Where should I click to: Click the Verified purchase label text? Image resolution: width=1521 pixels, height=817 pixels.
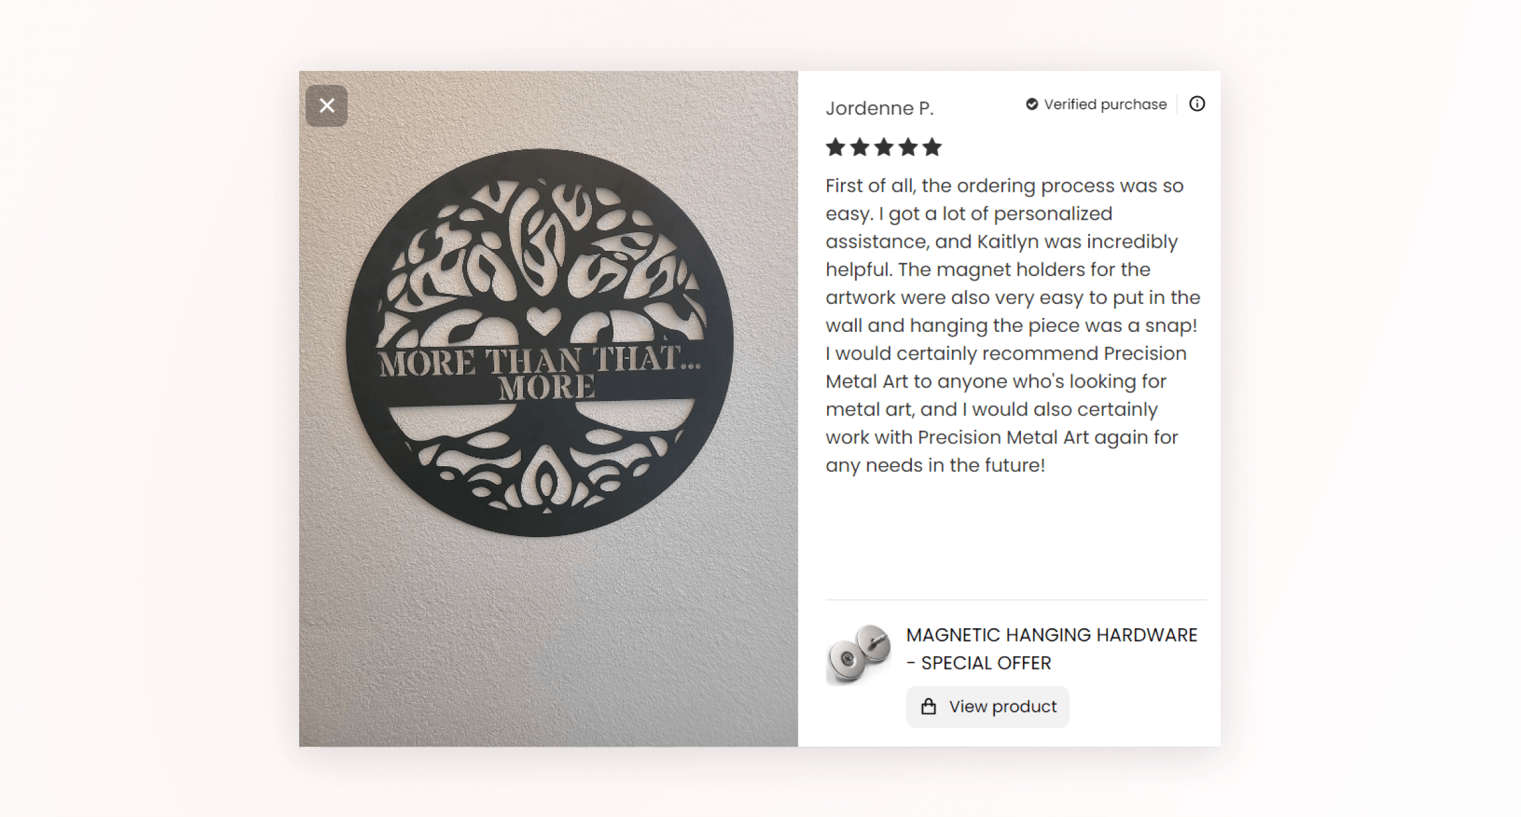pyautogui.click(x=1105, y=104)
